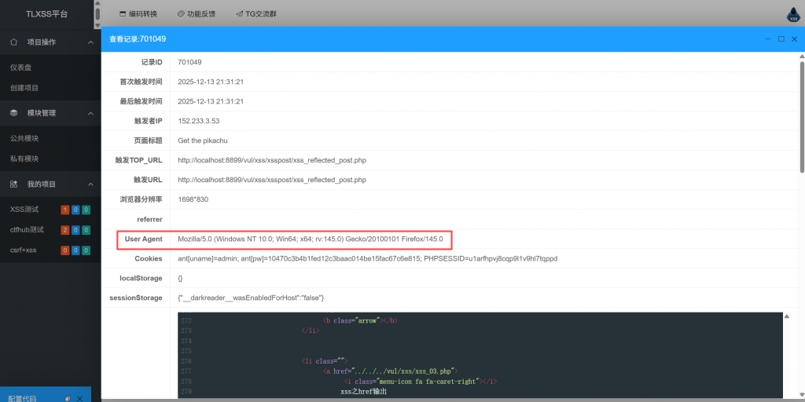
Task: Click the trigger IP 152.233.3.53
Action: click(199, 121)
